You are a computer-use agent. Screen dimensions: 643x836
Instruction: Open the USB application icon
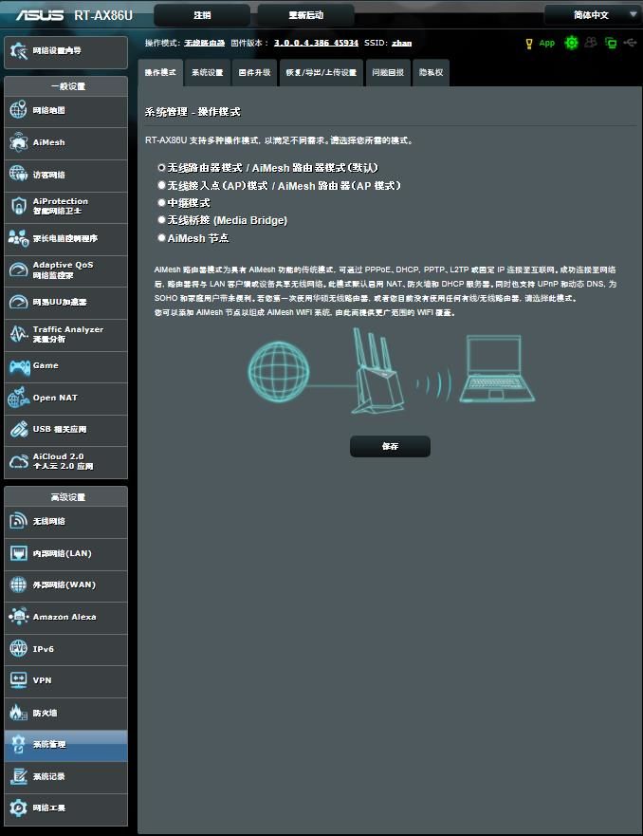tap(19, 429)
